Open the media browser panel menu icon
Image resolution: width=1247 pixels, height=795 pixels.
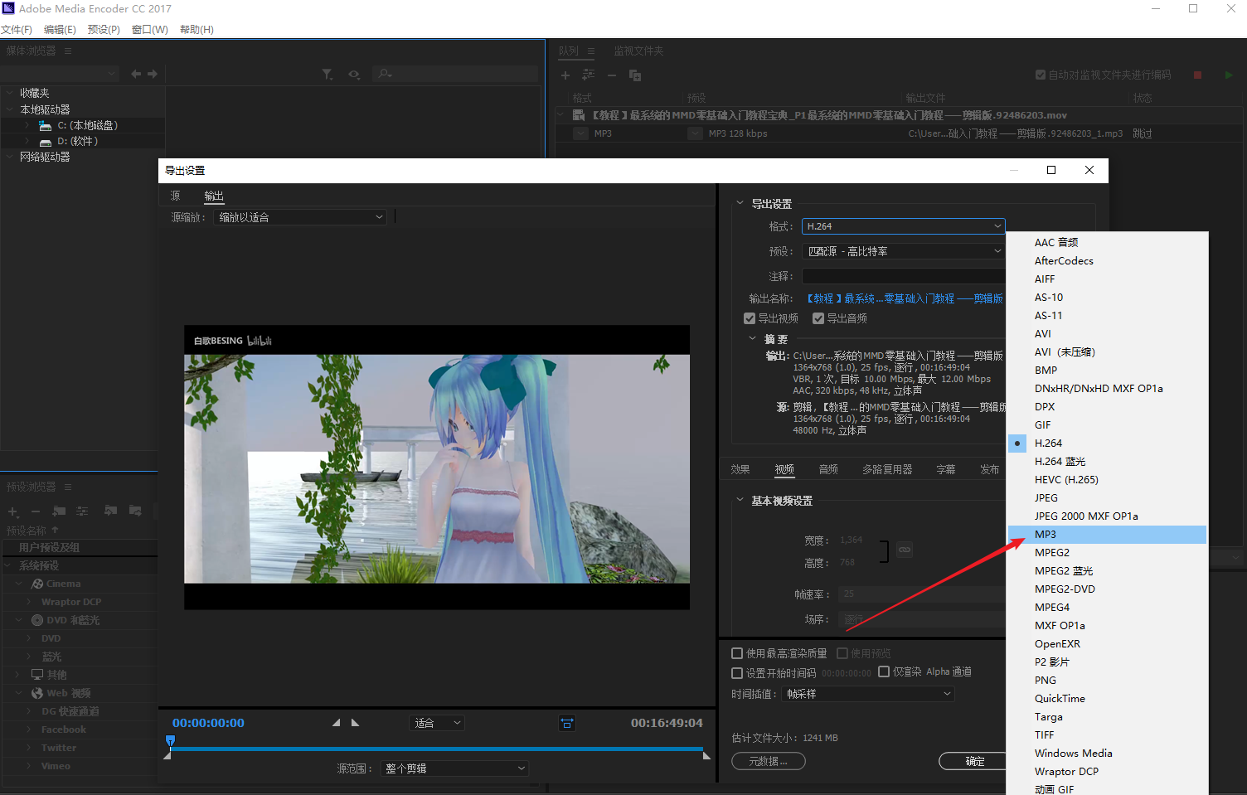68,51
